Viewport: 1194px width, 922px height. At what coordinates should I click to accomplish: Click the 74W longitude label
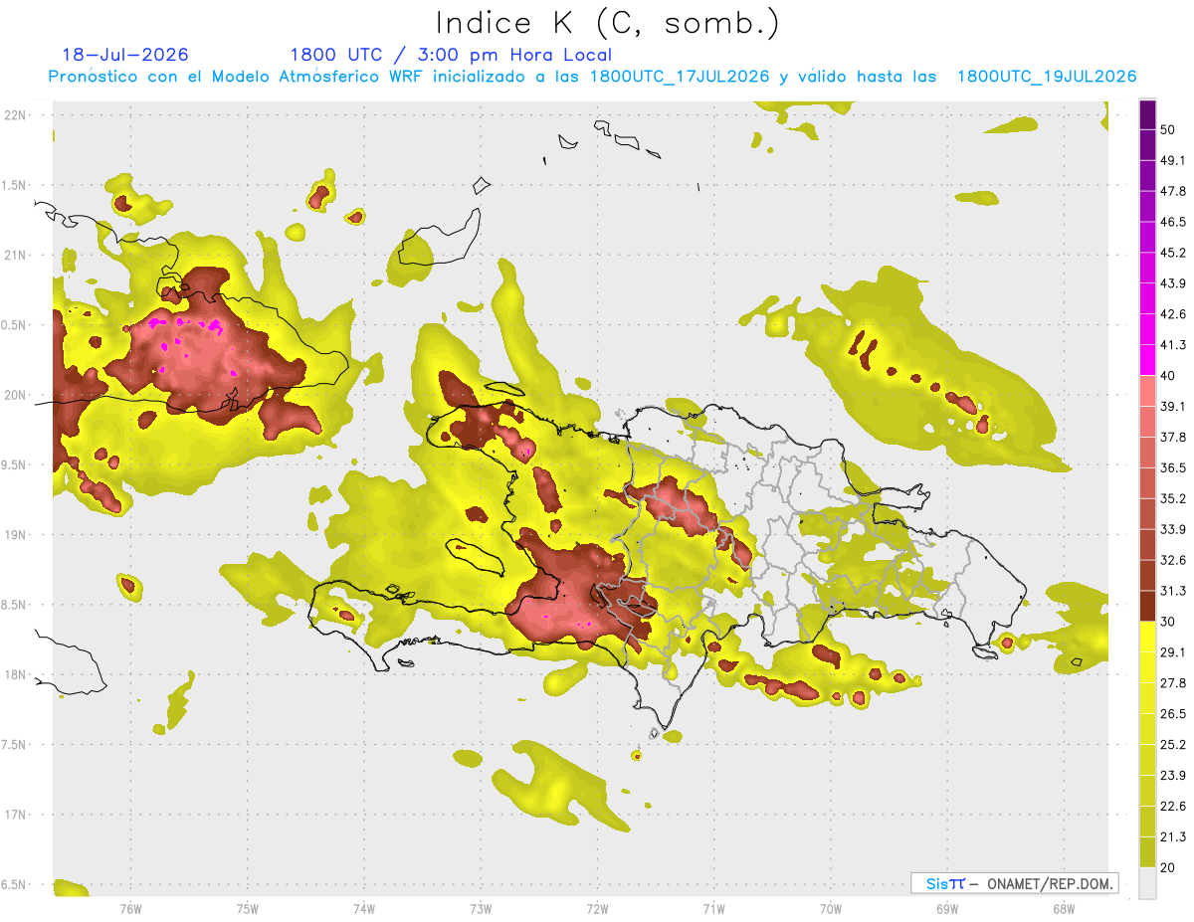(363, 908)
